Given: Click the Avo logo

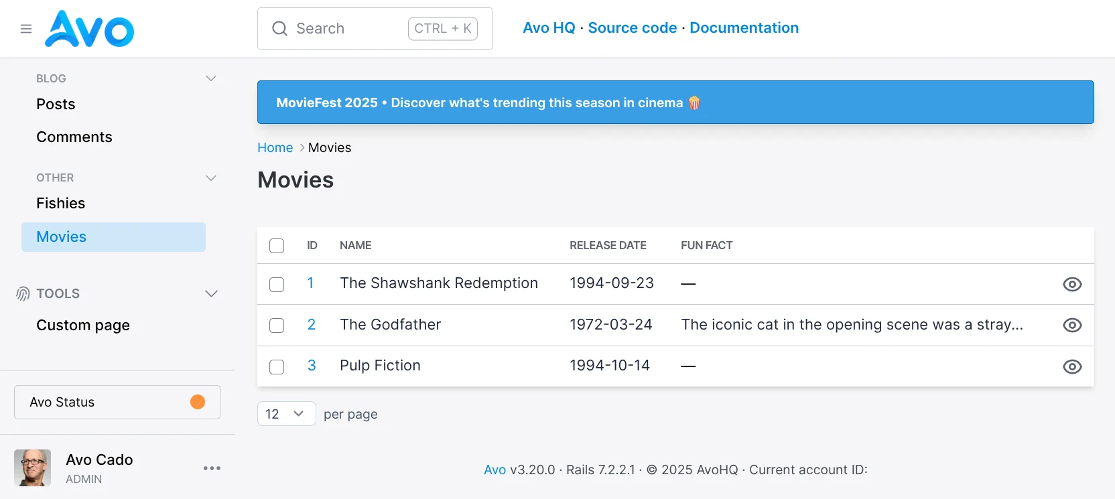Looking at the screenshot, I should tap(89, 29).
